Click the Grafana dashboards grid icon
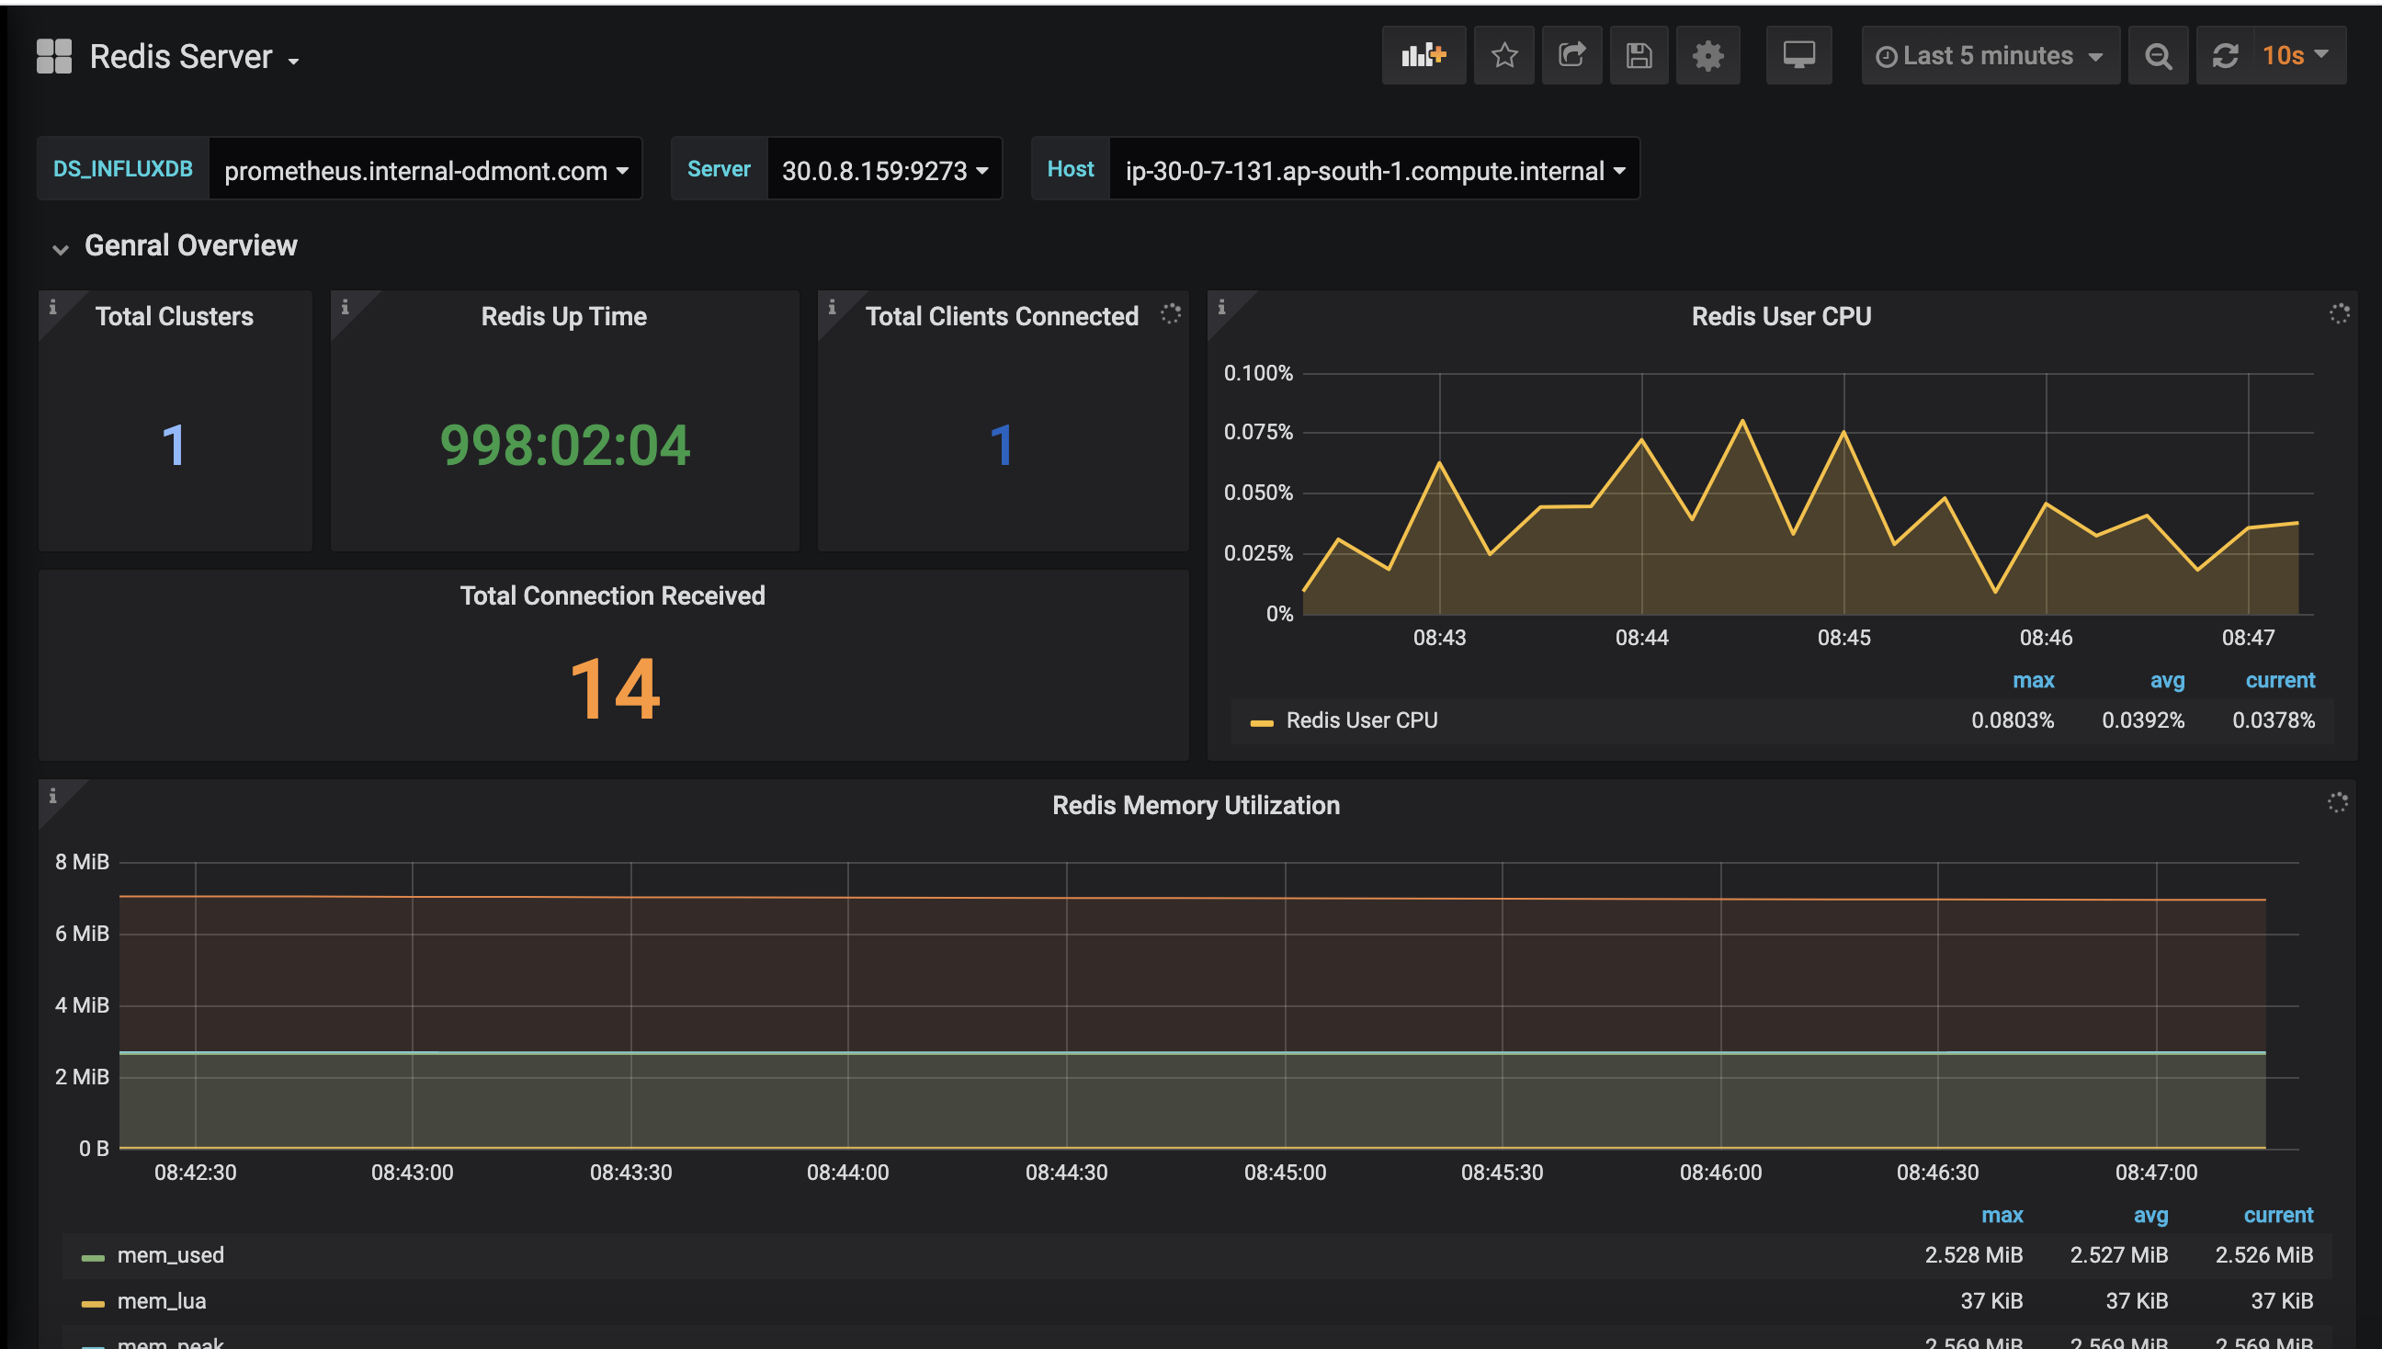 (53, 55)
